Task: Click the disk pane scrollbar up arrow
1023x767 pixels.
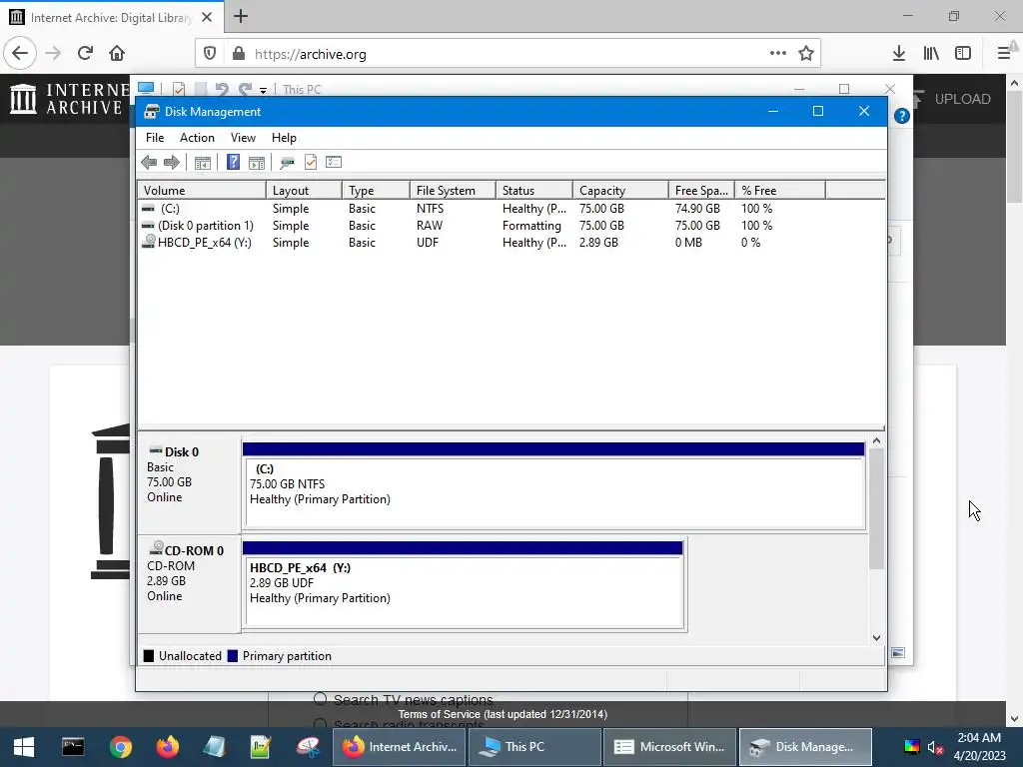Action: 876,441
